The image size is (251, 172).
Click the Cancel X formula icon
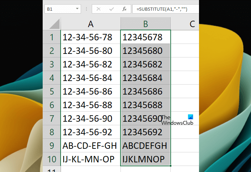pyautogui.click(x=99, y=9)
